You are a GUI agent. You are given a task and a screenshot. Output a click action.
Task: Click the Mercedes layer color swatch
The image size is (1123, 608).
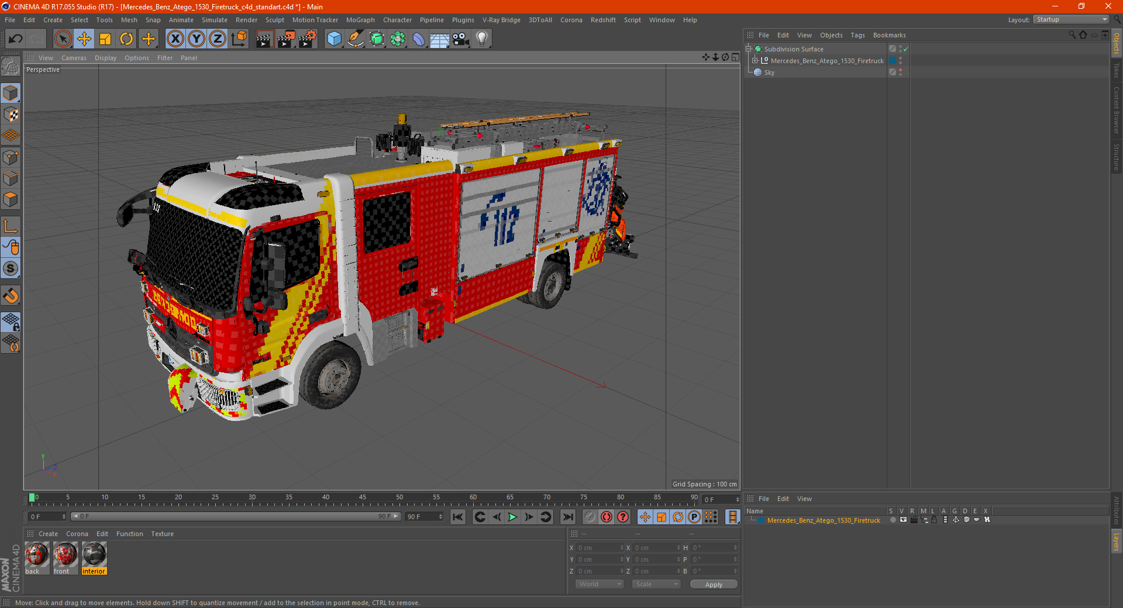pyautogui.click(x=761, y=520)
